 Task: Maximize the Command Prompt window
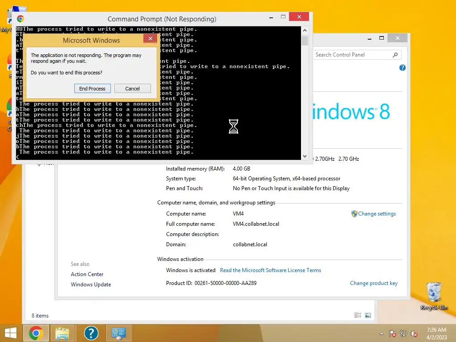(x=283, y=16)
